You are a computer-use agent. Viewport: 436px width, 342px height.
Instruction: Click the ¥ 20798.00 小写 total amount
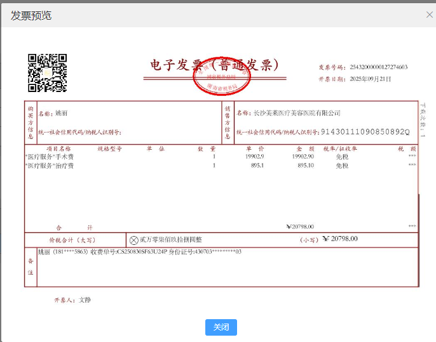(340, 239)
